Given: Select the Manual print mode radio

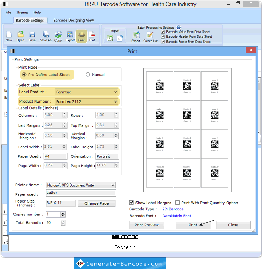Looking at the screenshot, I should (88, 75).
